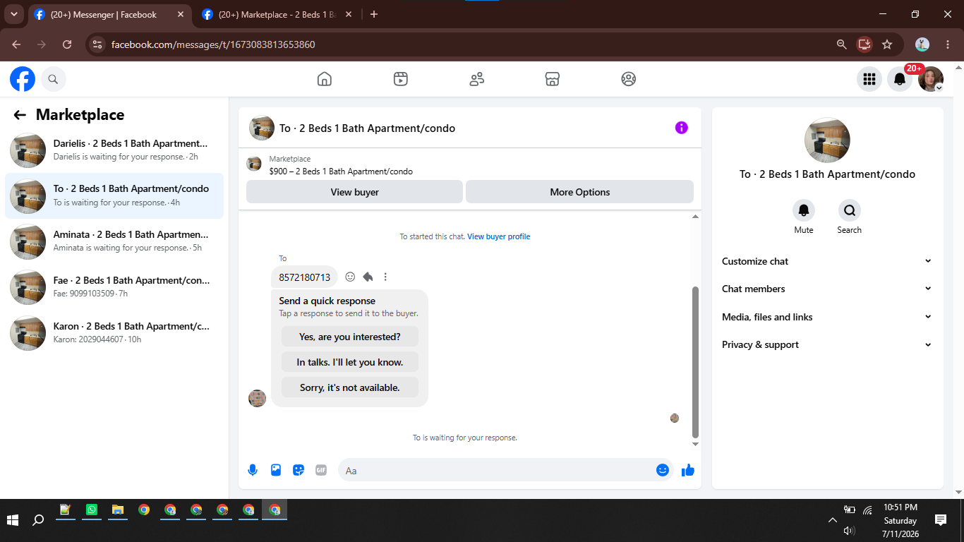Open the Windows Start menu
This screenshot has width=964, height=542.
13,520
